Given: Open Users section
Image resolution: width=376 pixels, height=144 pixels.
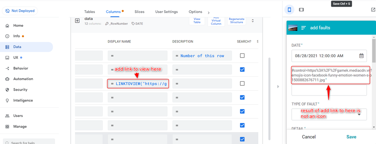Looking at the screenshot, I should click(x=18, y=115).
